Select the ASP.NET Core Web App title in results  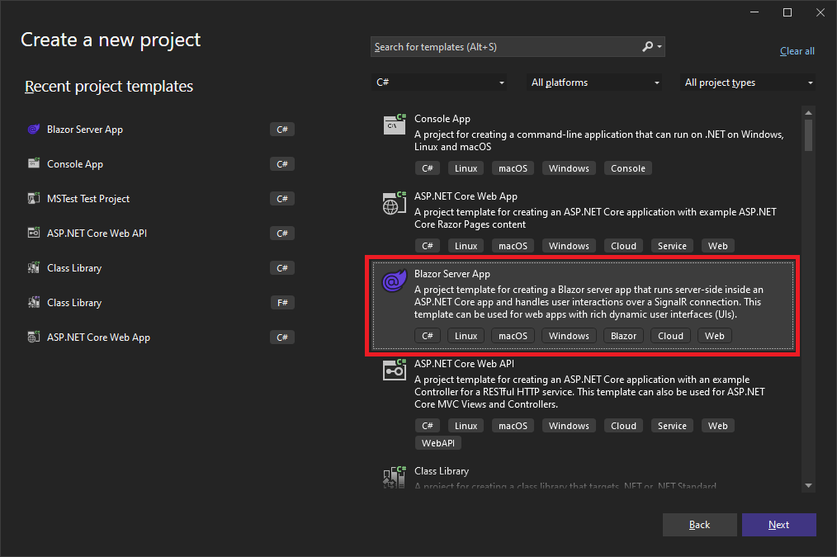(466, 196)
